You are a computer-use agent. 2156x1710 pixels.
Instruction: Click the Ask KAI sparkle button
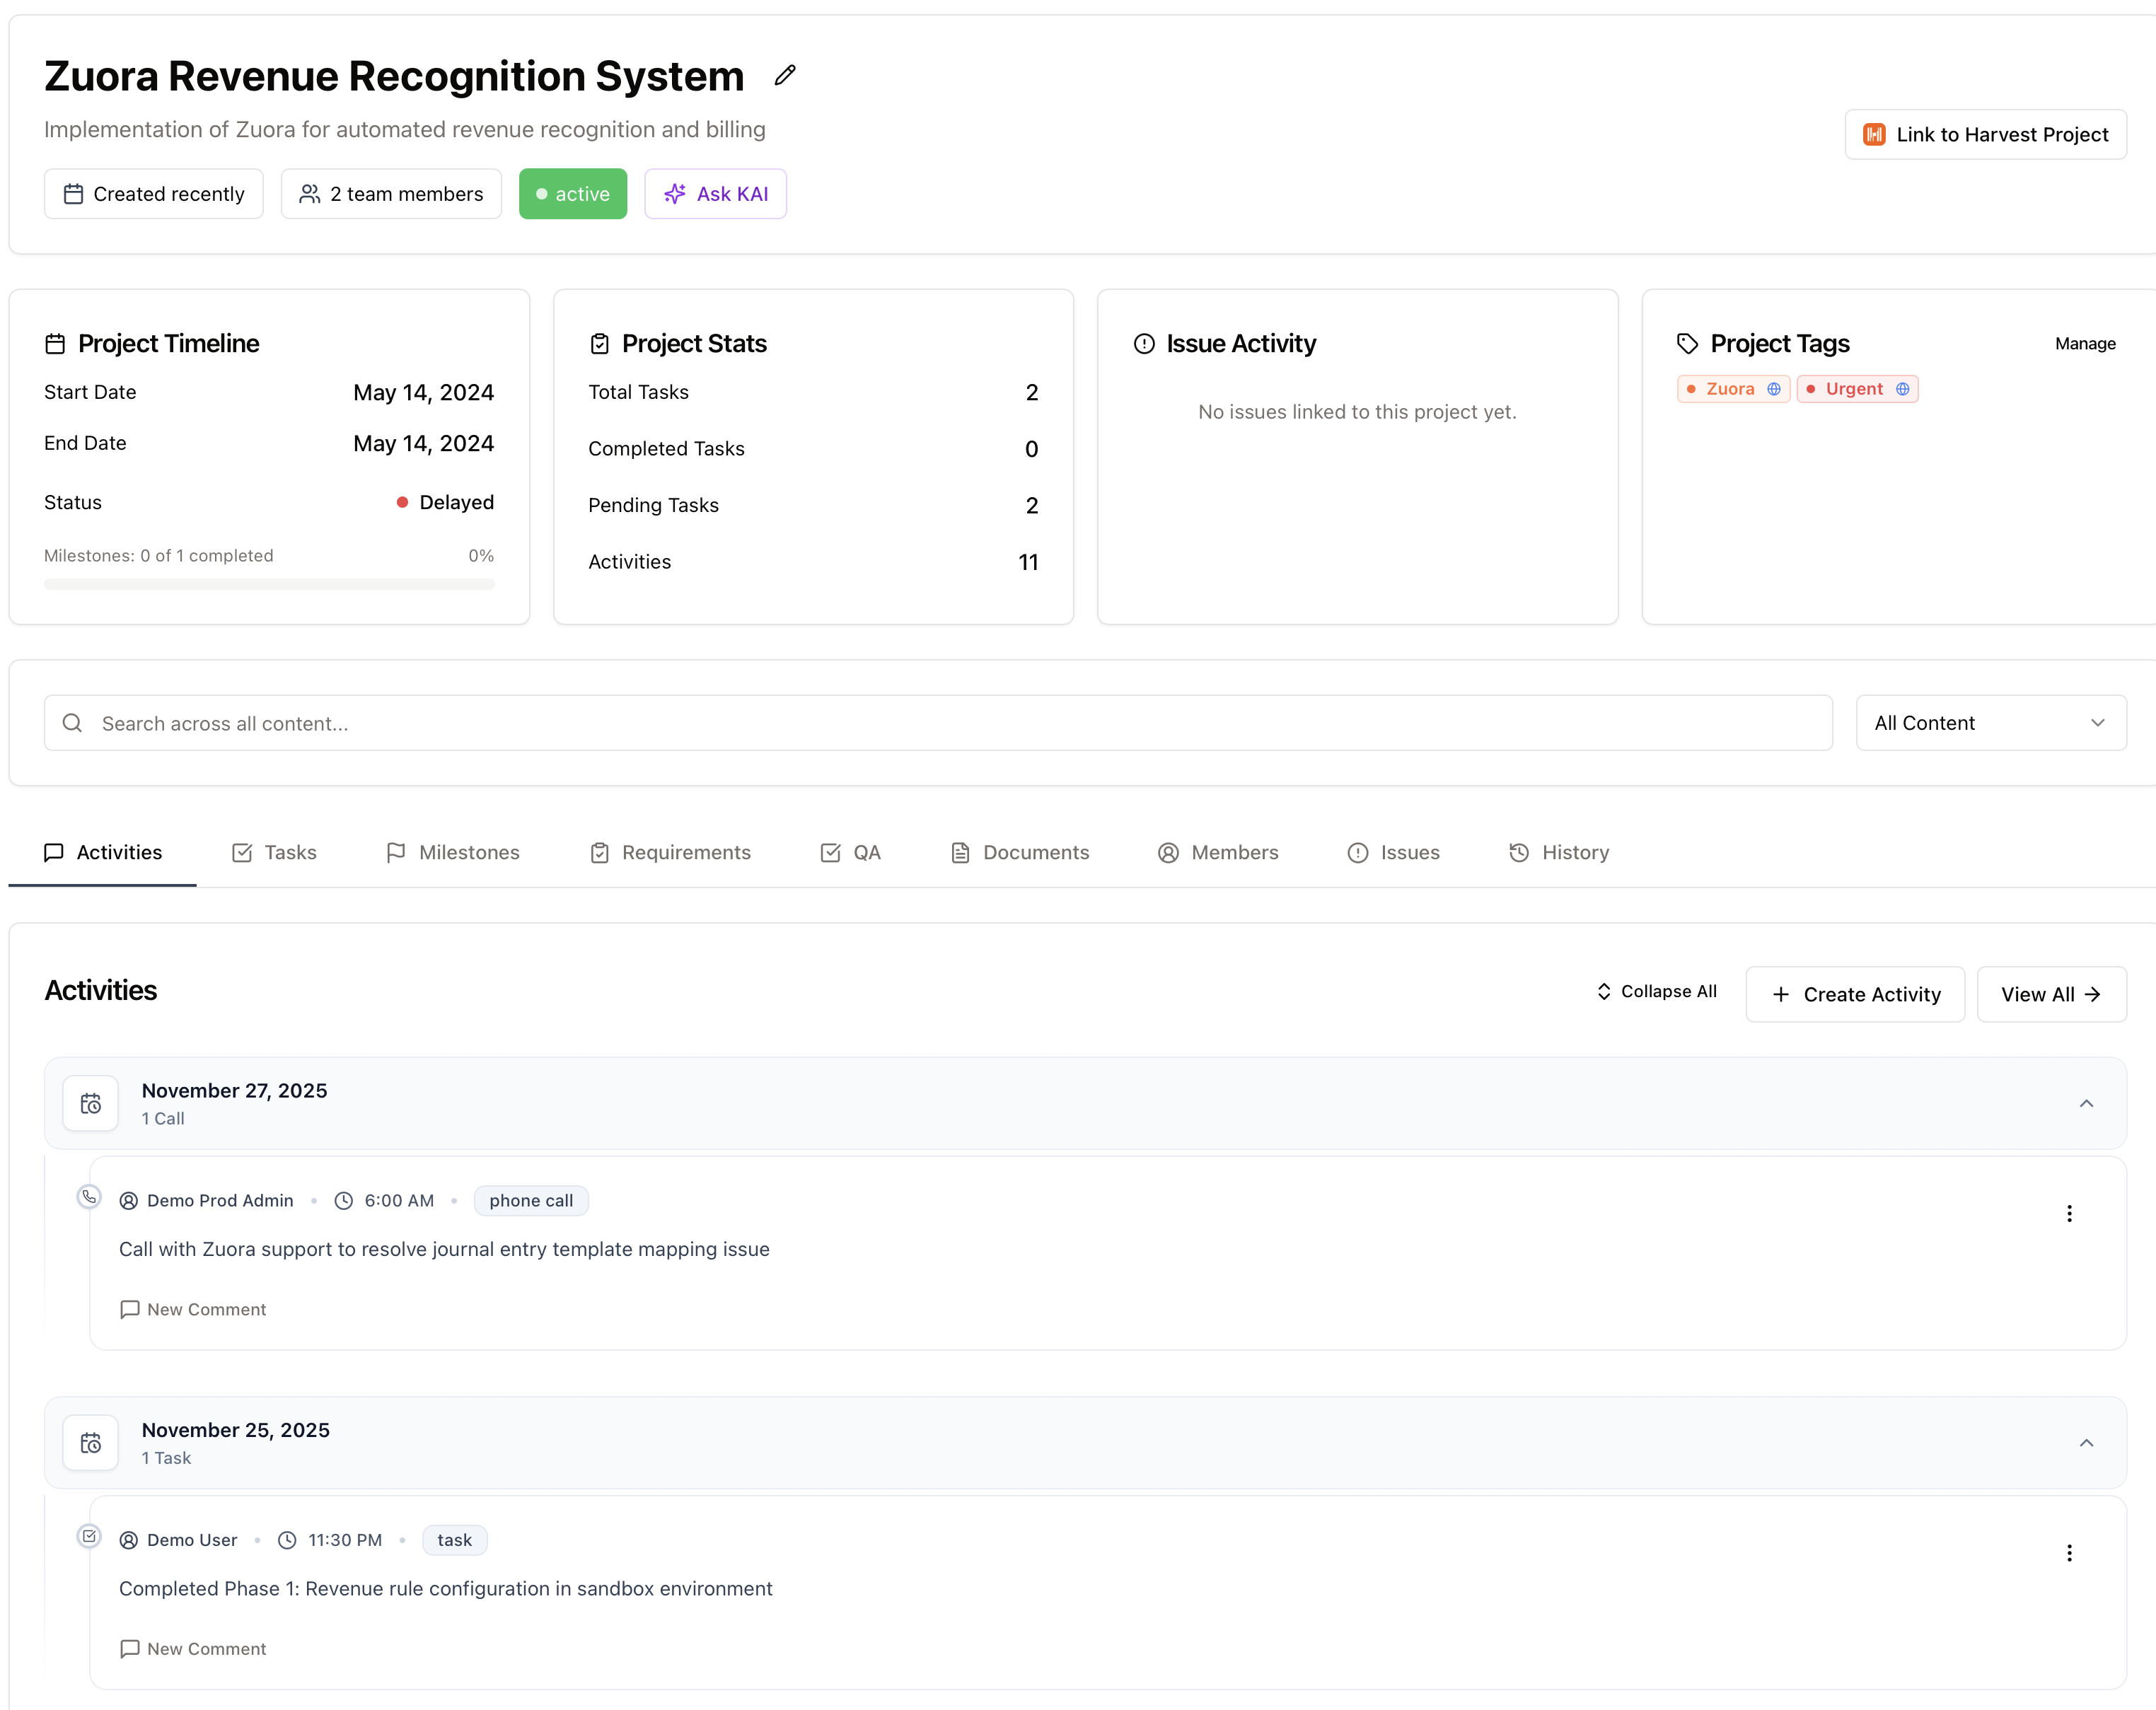coord(715,194)
